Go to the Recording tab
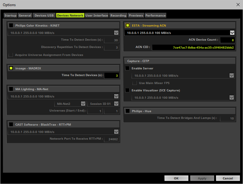 click(118, 16)
